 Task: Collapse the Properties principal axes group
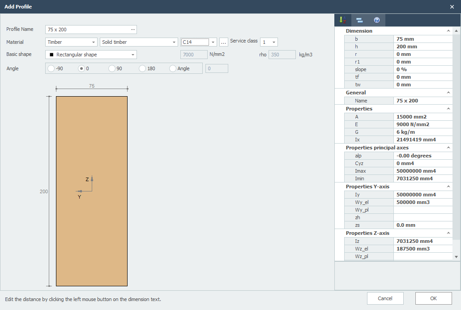tap(448, 147)
